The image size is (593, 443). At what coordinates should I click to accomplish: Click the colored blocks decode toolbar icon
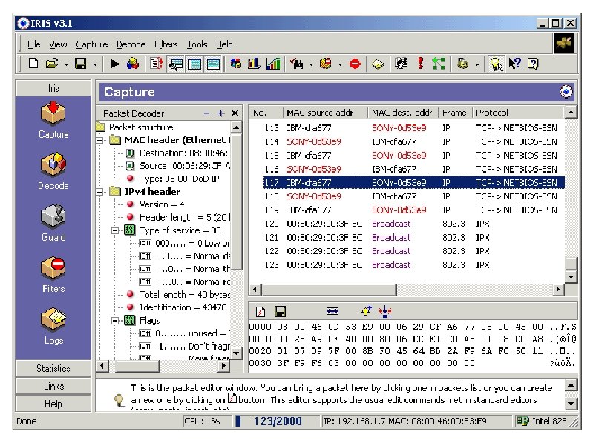point(132,64)
